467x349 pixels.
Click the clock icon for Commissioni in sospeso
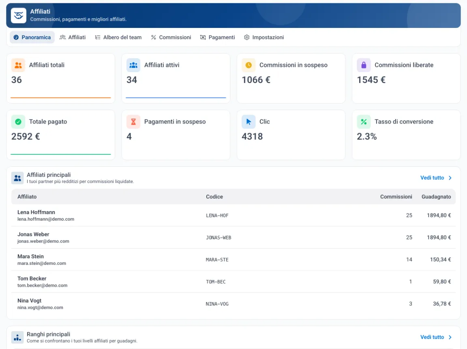tap(248, 65)
